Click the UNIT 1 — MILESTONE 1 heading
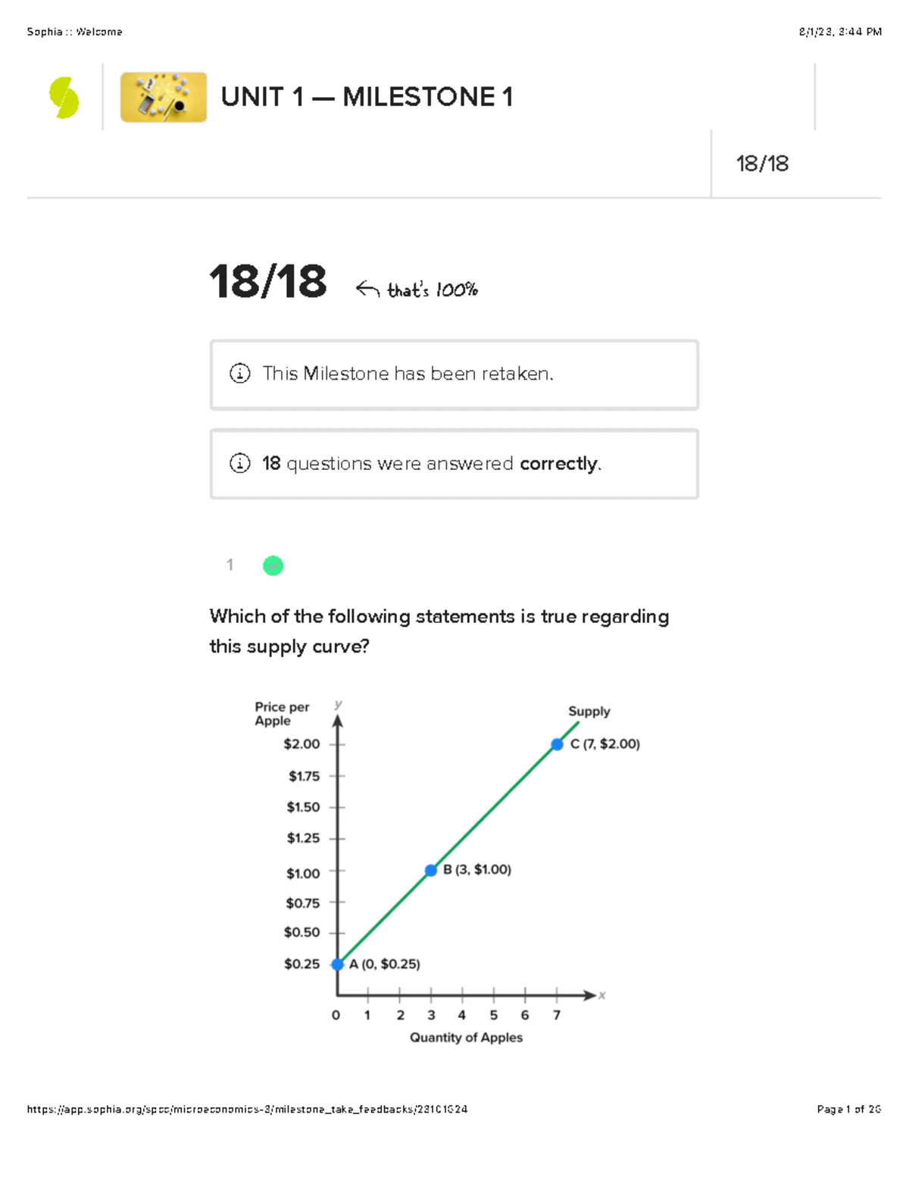 pyautogui.click(x=367, y=97)
